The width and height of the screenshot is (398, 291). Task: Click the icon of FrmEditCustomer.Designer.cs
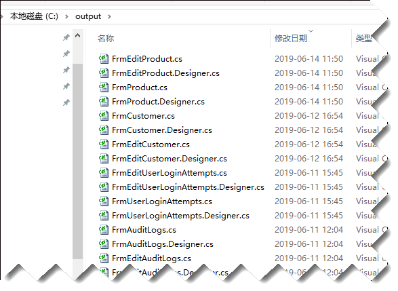click(x=104, y=158)
